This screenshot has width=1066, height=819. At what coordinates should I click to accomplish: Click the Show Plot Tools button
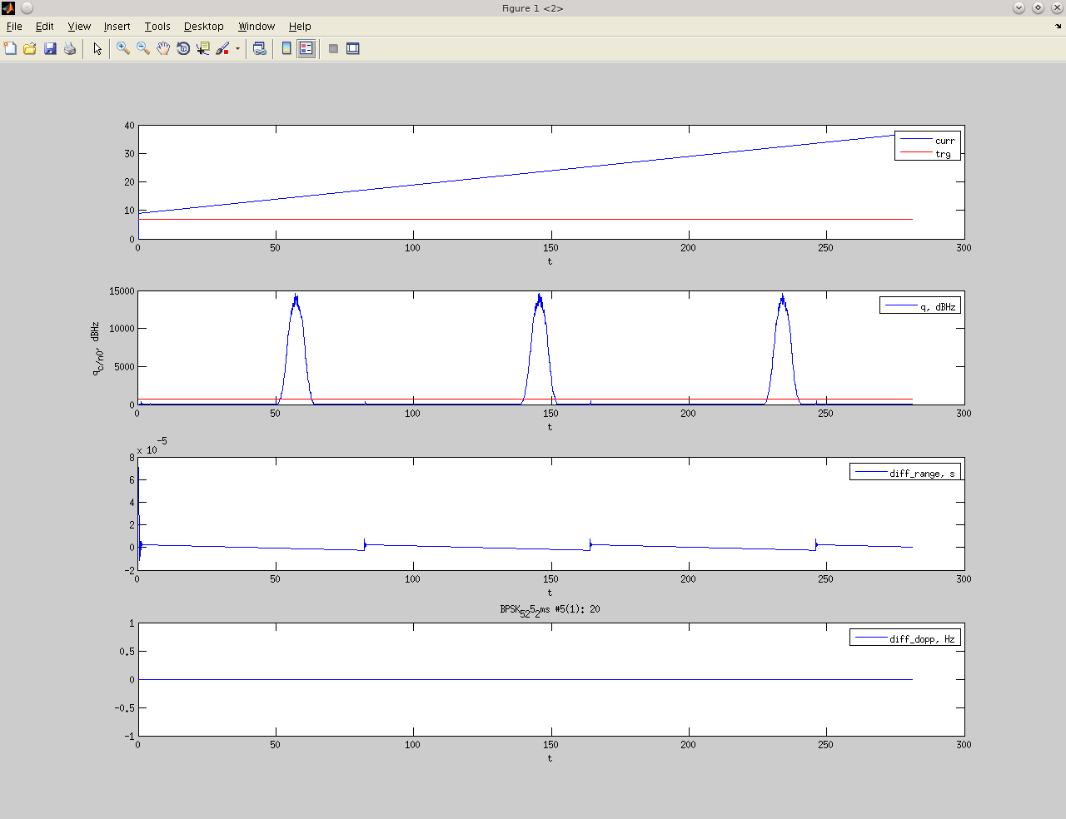click(353, 48)
